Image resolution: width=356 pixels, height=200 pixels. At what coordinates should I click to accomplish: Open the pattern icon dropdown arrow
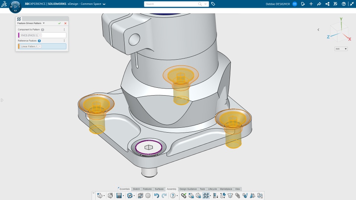tap(210, 196)
